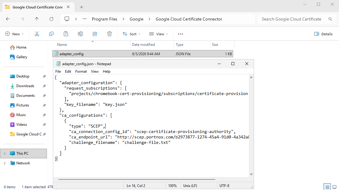Screen dimensions: 339x190
Task: Switch to large thumbnails view icon
Action: 334,187
